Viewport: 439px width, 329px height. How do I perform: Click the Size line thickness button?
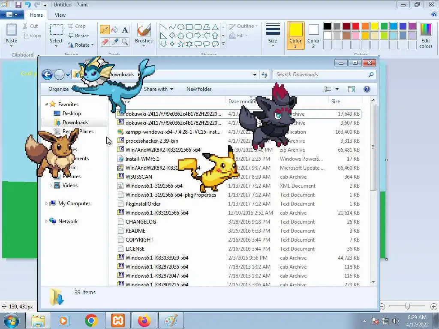tap(273, 35)
